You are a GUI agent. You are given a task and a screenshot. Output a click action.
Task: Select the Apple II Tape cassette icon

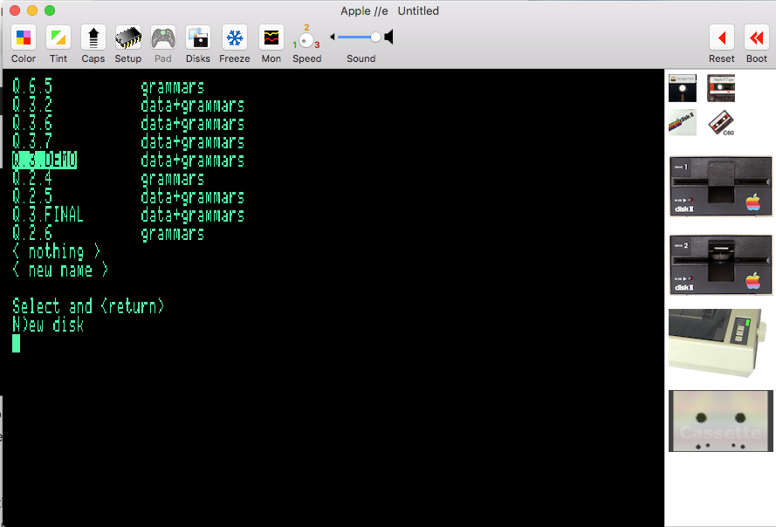pyautogui.click(x=721, y=88)
